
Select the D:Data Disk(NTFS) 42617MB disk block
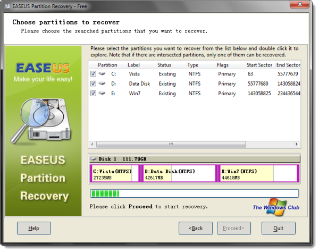coord(179,173)
